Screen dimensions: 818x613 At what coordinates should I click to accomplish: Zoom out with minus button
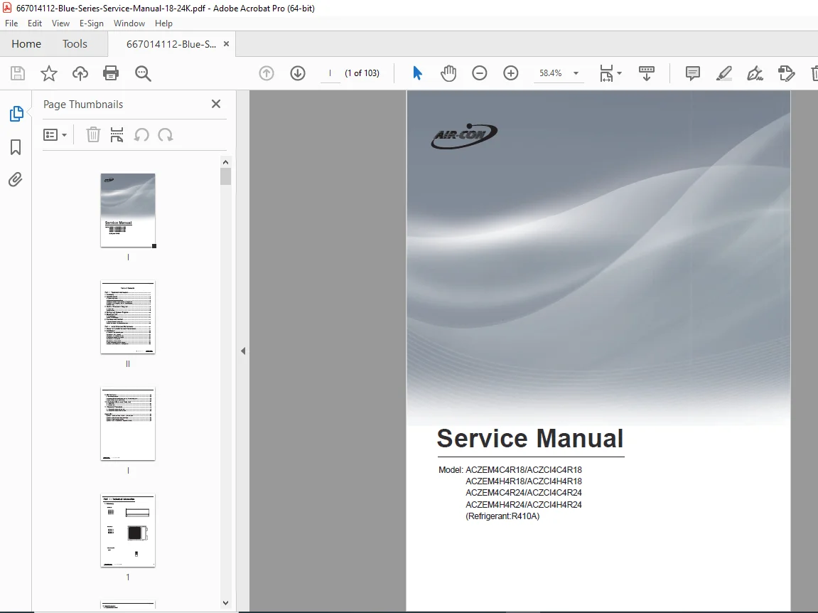click(x=480, y=73)
